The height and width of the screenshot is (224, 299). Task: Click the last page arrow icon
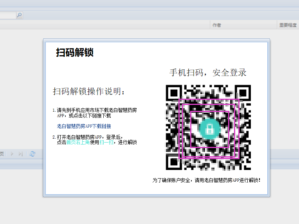tap(21, 154)
